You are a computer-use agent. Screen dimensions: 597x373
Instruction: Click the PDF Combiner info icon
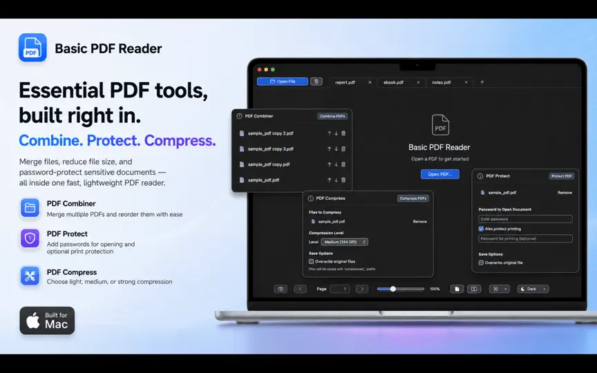click(240, 116)
